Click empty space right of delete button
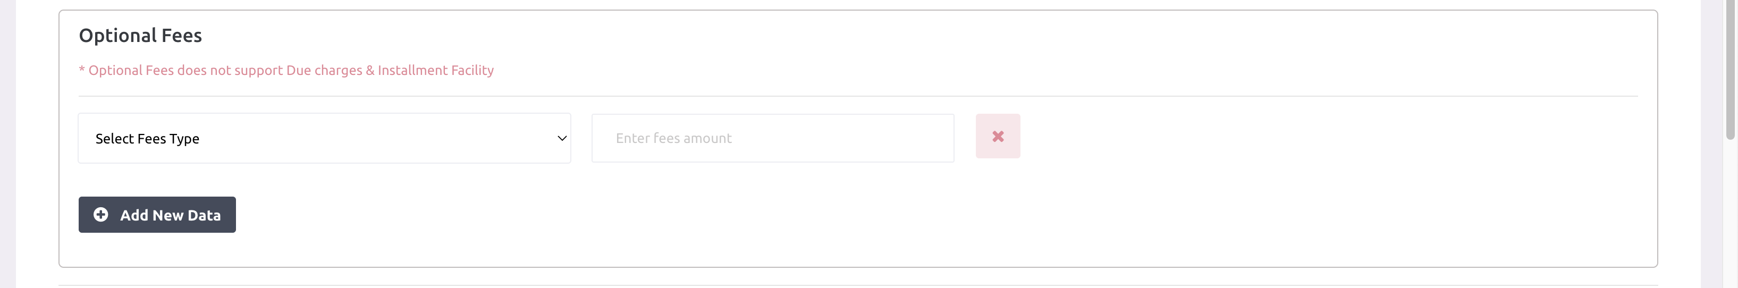The width and height of the screenshot is (1738, 288). coord(1282,138)
